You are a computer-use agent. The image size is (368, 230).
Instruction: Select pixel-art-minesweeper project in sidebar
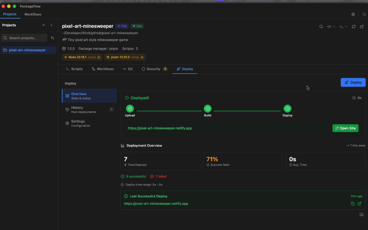(x=28, y=50)
